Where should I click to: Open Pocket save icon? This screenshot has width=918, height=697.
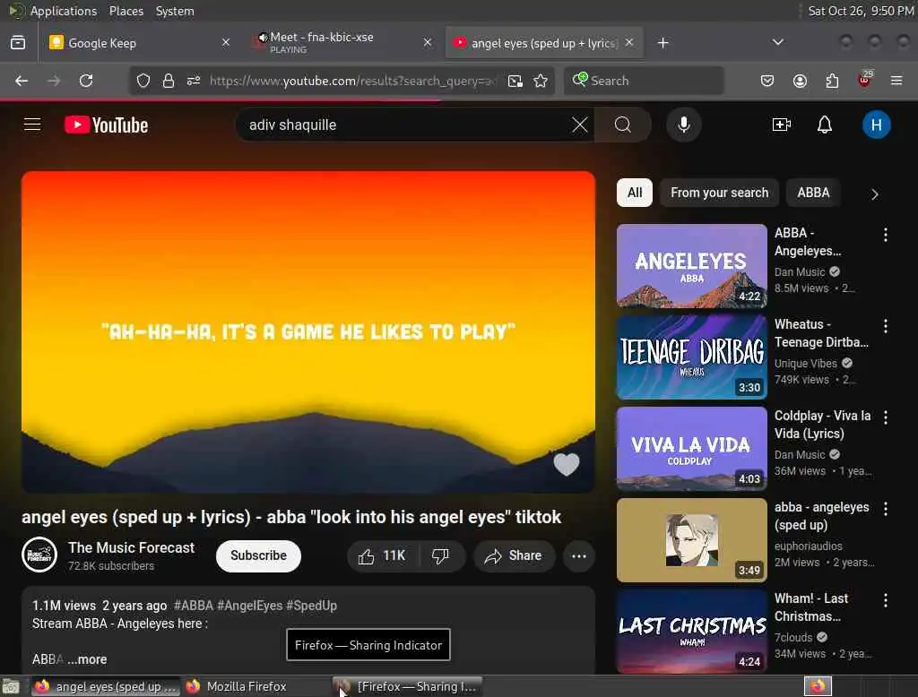click(767, 81)
